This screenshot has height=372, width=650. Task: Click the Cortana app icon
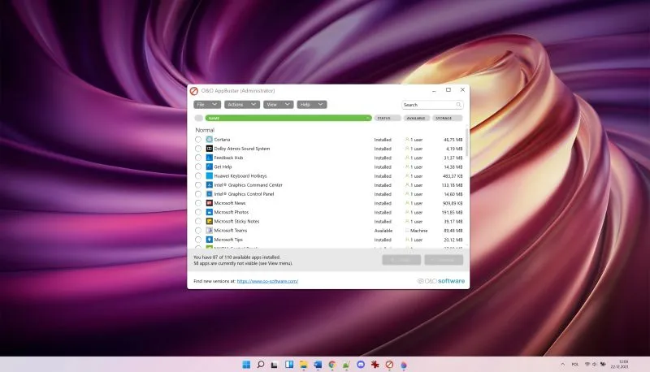click(x=210, y=140)
